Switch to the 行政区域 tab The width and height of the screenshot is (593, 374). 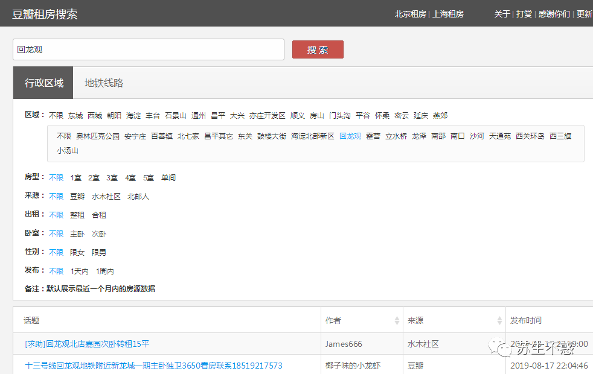pos(43,83)
